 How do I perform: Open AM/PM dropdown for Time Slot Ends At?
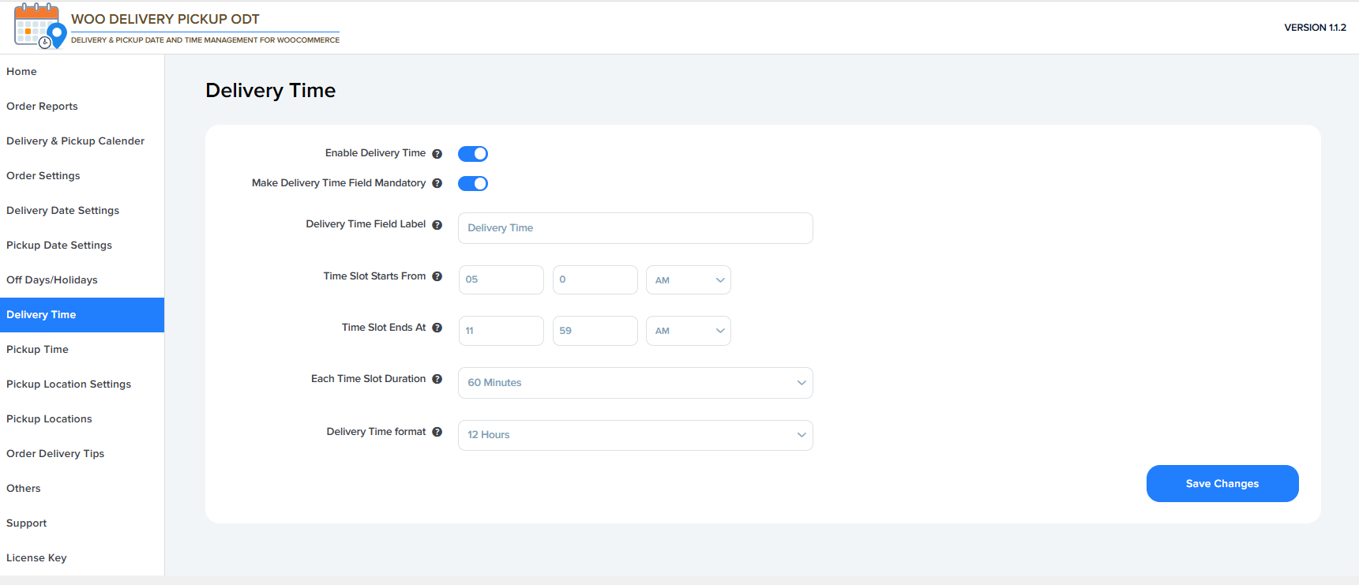tap(688, 331)
